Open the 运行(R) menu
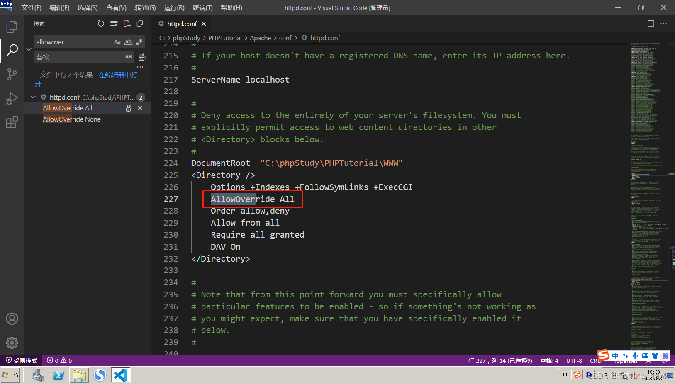Viewport: 675px width, 384px height. pos(174,8)
